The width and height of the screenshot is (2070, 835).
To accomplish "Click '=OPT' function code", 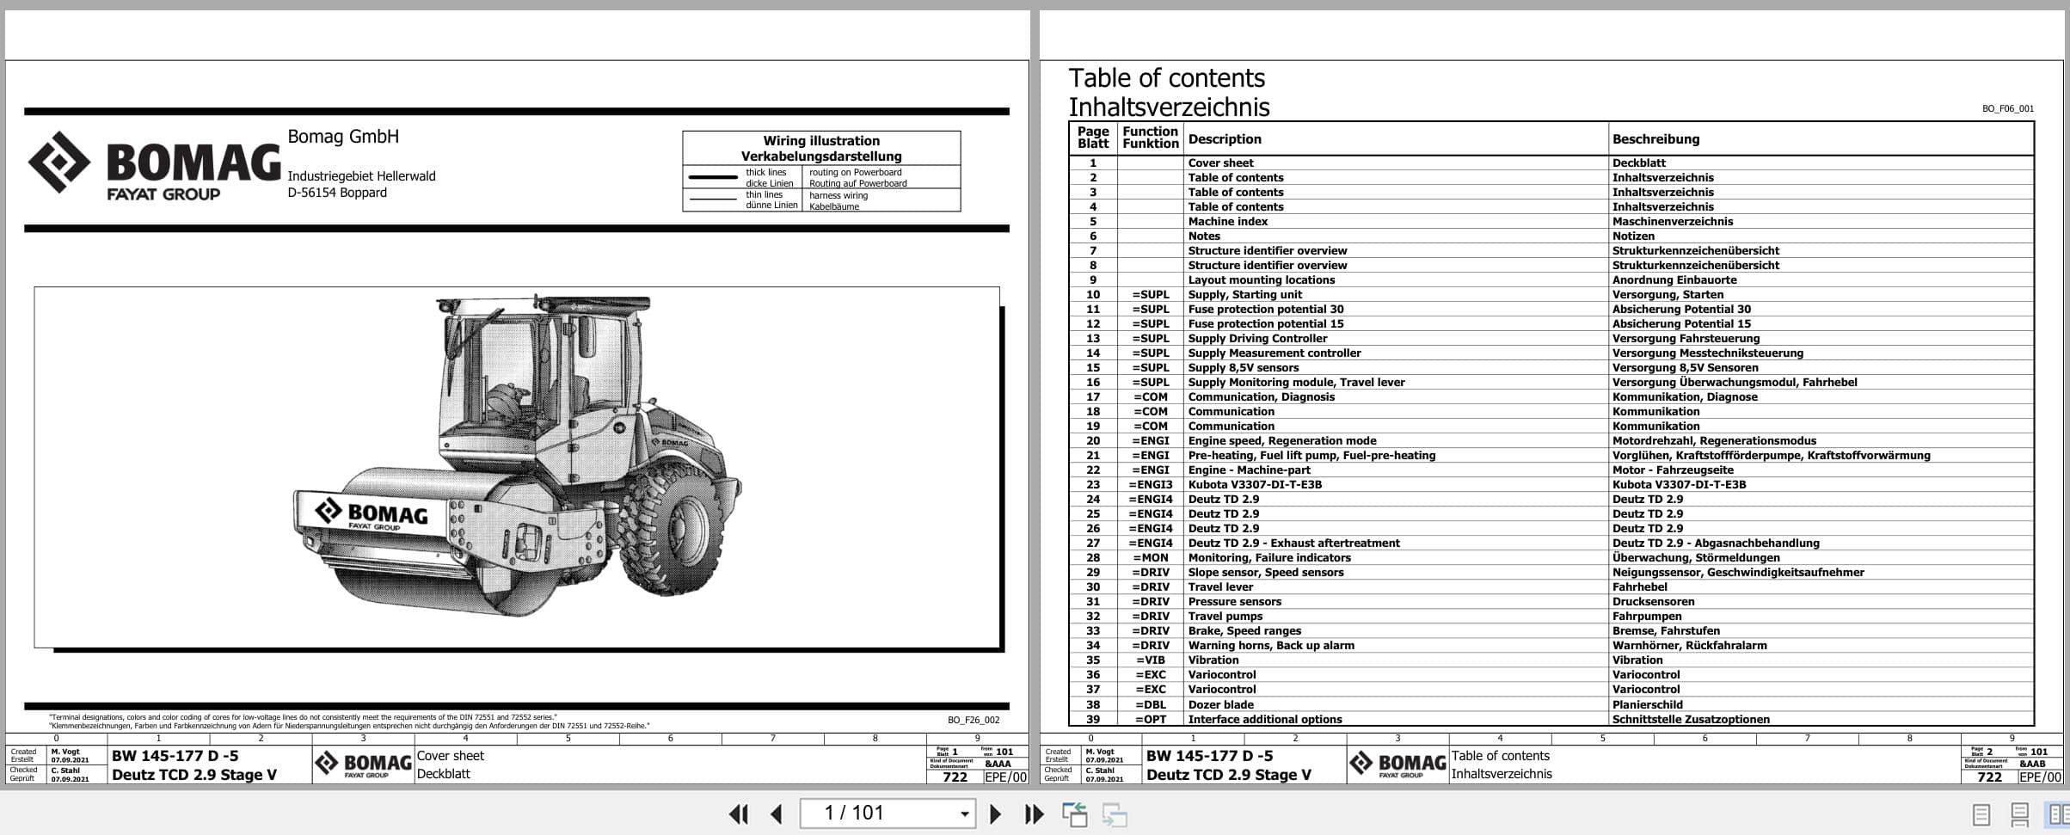I will coord(1150,719).
